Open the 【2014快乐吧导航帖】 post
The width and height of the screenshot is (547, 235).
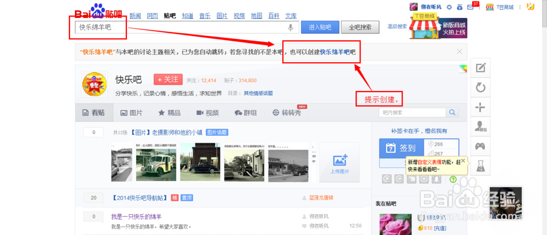140,198
